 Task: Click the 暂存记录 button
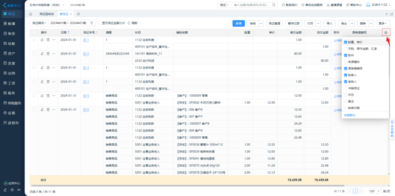[x=294, y=23]
